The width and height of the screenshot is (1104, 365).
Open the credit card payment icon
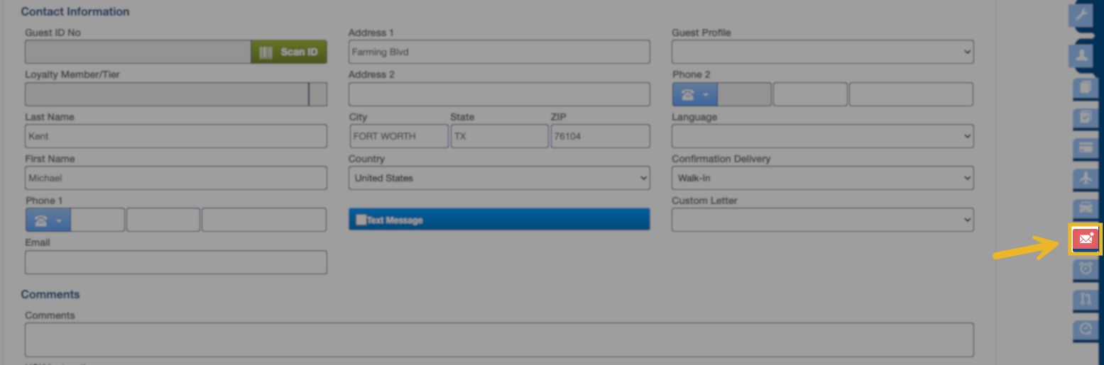1085,148
